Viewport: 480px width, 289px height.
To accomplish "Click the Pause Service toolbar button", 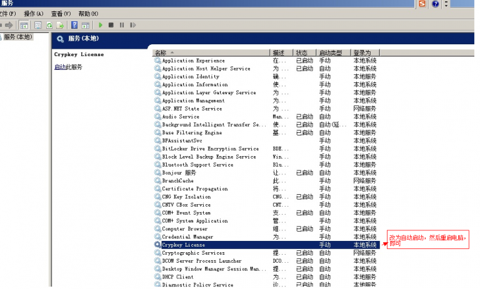I will [x=121, y=25].
